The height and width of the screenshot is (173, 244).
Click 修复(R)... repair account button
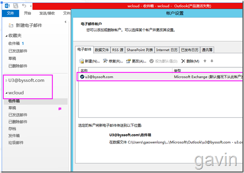coord(113,61)
